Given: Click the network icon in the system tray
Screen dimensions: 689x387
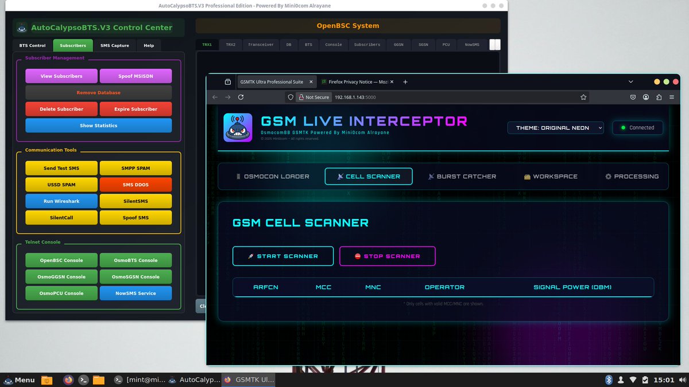Looking at the screenshot, I should pyautogui.click(x=633, y=380).
